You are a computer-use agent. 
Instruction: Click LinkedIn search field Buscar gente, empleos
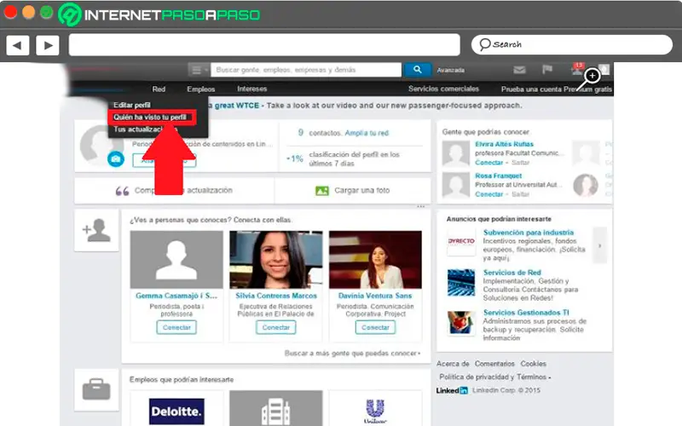click(x=306, y=70)
